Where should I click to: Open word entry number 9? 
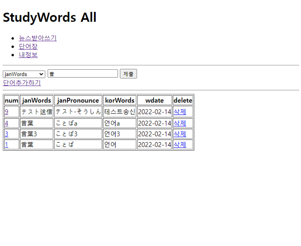click(7, 112)
